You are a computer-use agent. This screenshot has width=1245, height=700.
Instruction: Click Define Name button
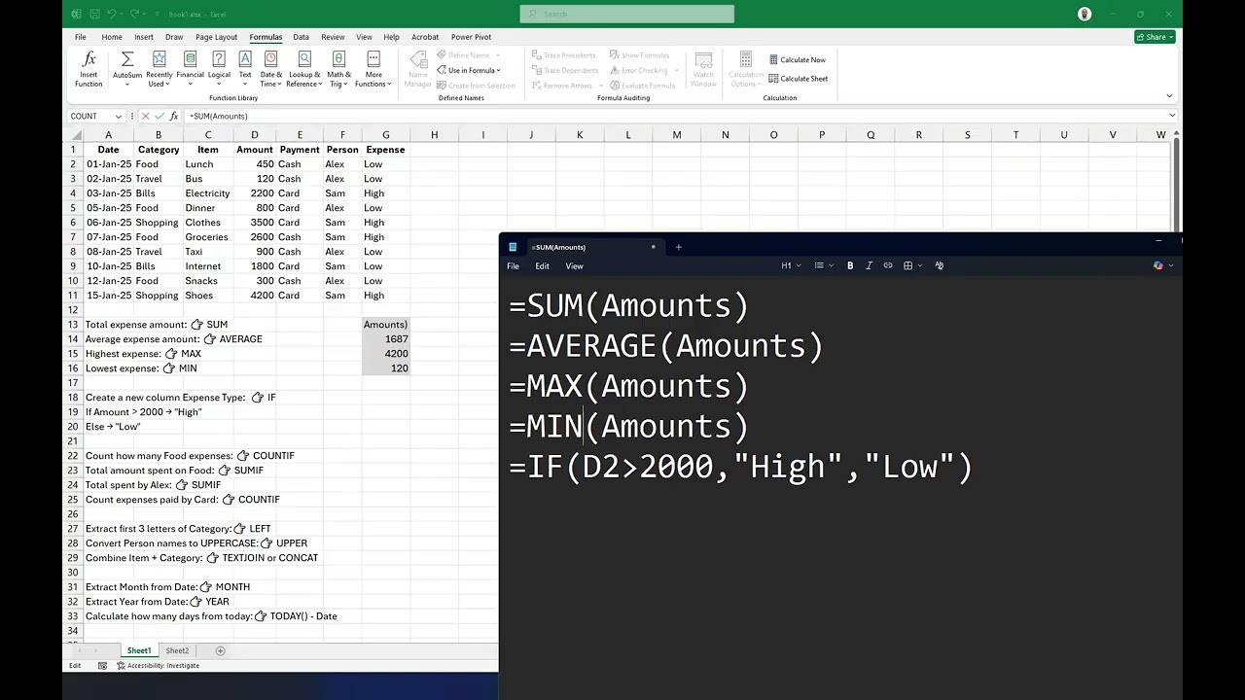tap(468, 55)
